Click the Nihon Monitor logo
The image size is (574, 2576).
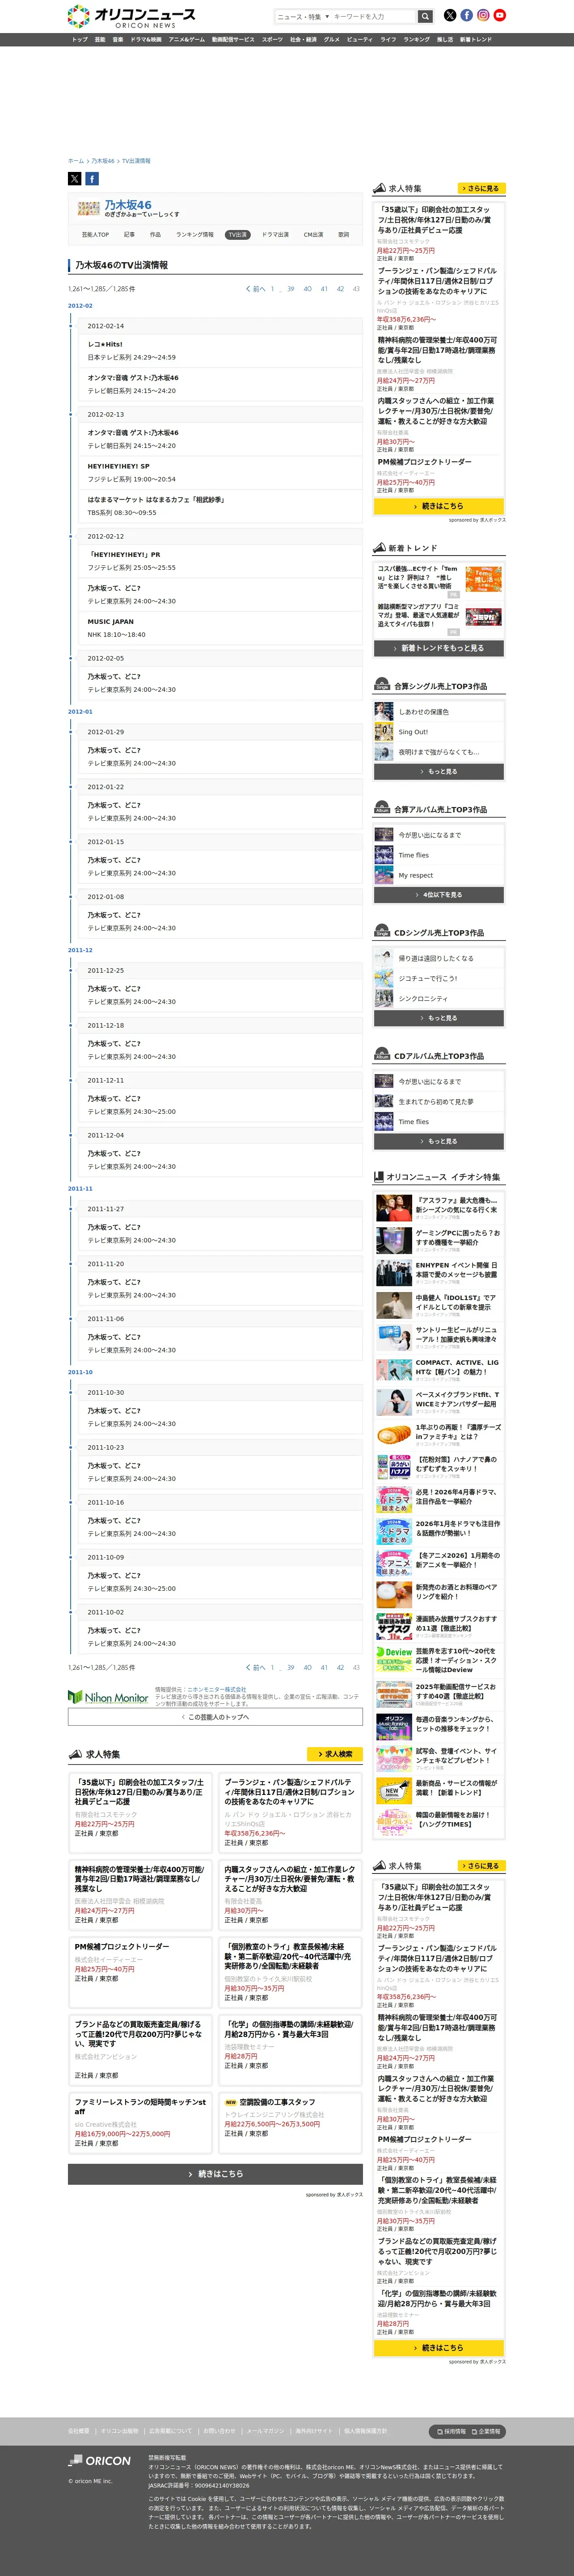point(108,1697)
